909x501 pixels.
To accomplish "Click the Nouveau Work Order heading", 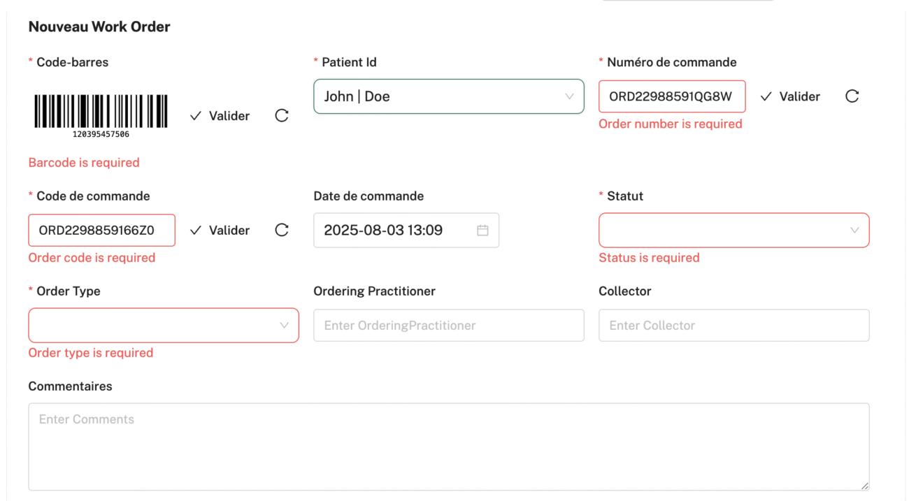I will click(x=99, y=27).
